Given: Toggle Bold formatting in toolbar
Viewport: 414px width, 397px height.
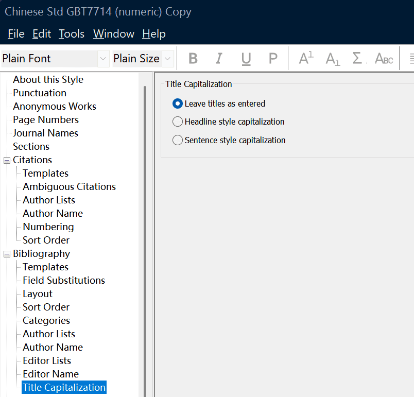Looking at the screenshot, I should 193,59.
